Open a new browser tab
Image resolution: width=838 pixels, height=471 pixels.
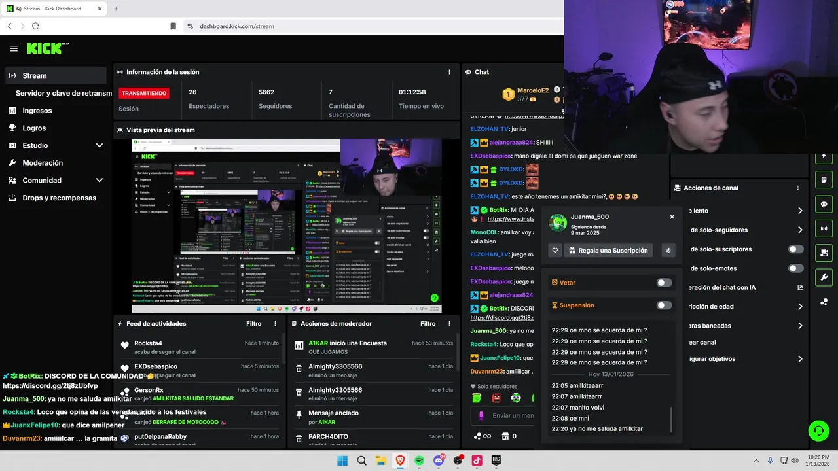(116, 9)
